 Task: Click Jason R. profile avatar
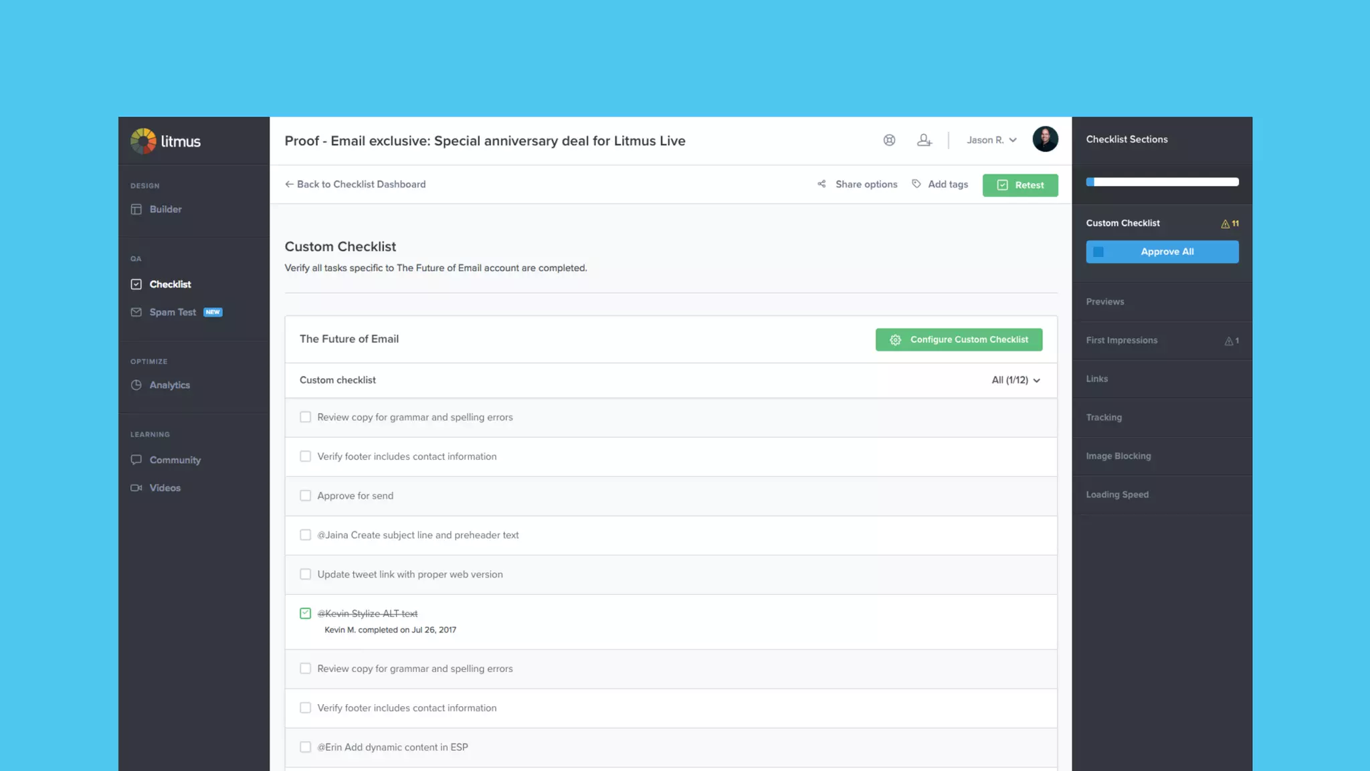pyautogui.click(x=1045, y=139)
